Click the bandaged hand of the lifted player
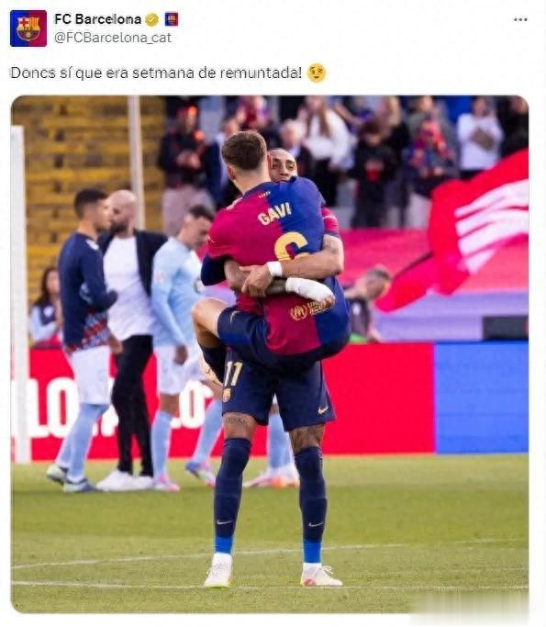The width and height of the screenshot is (546, 627). [310, 288]
